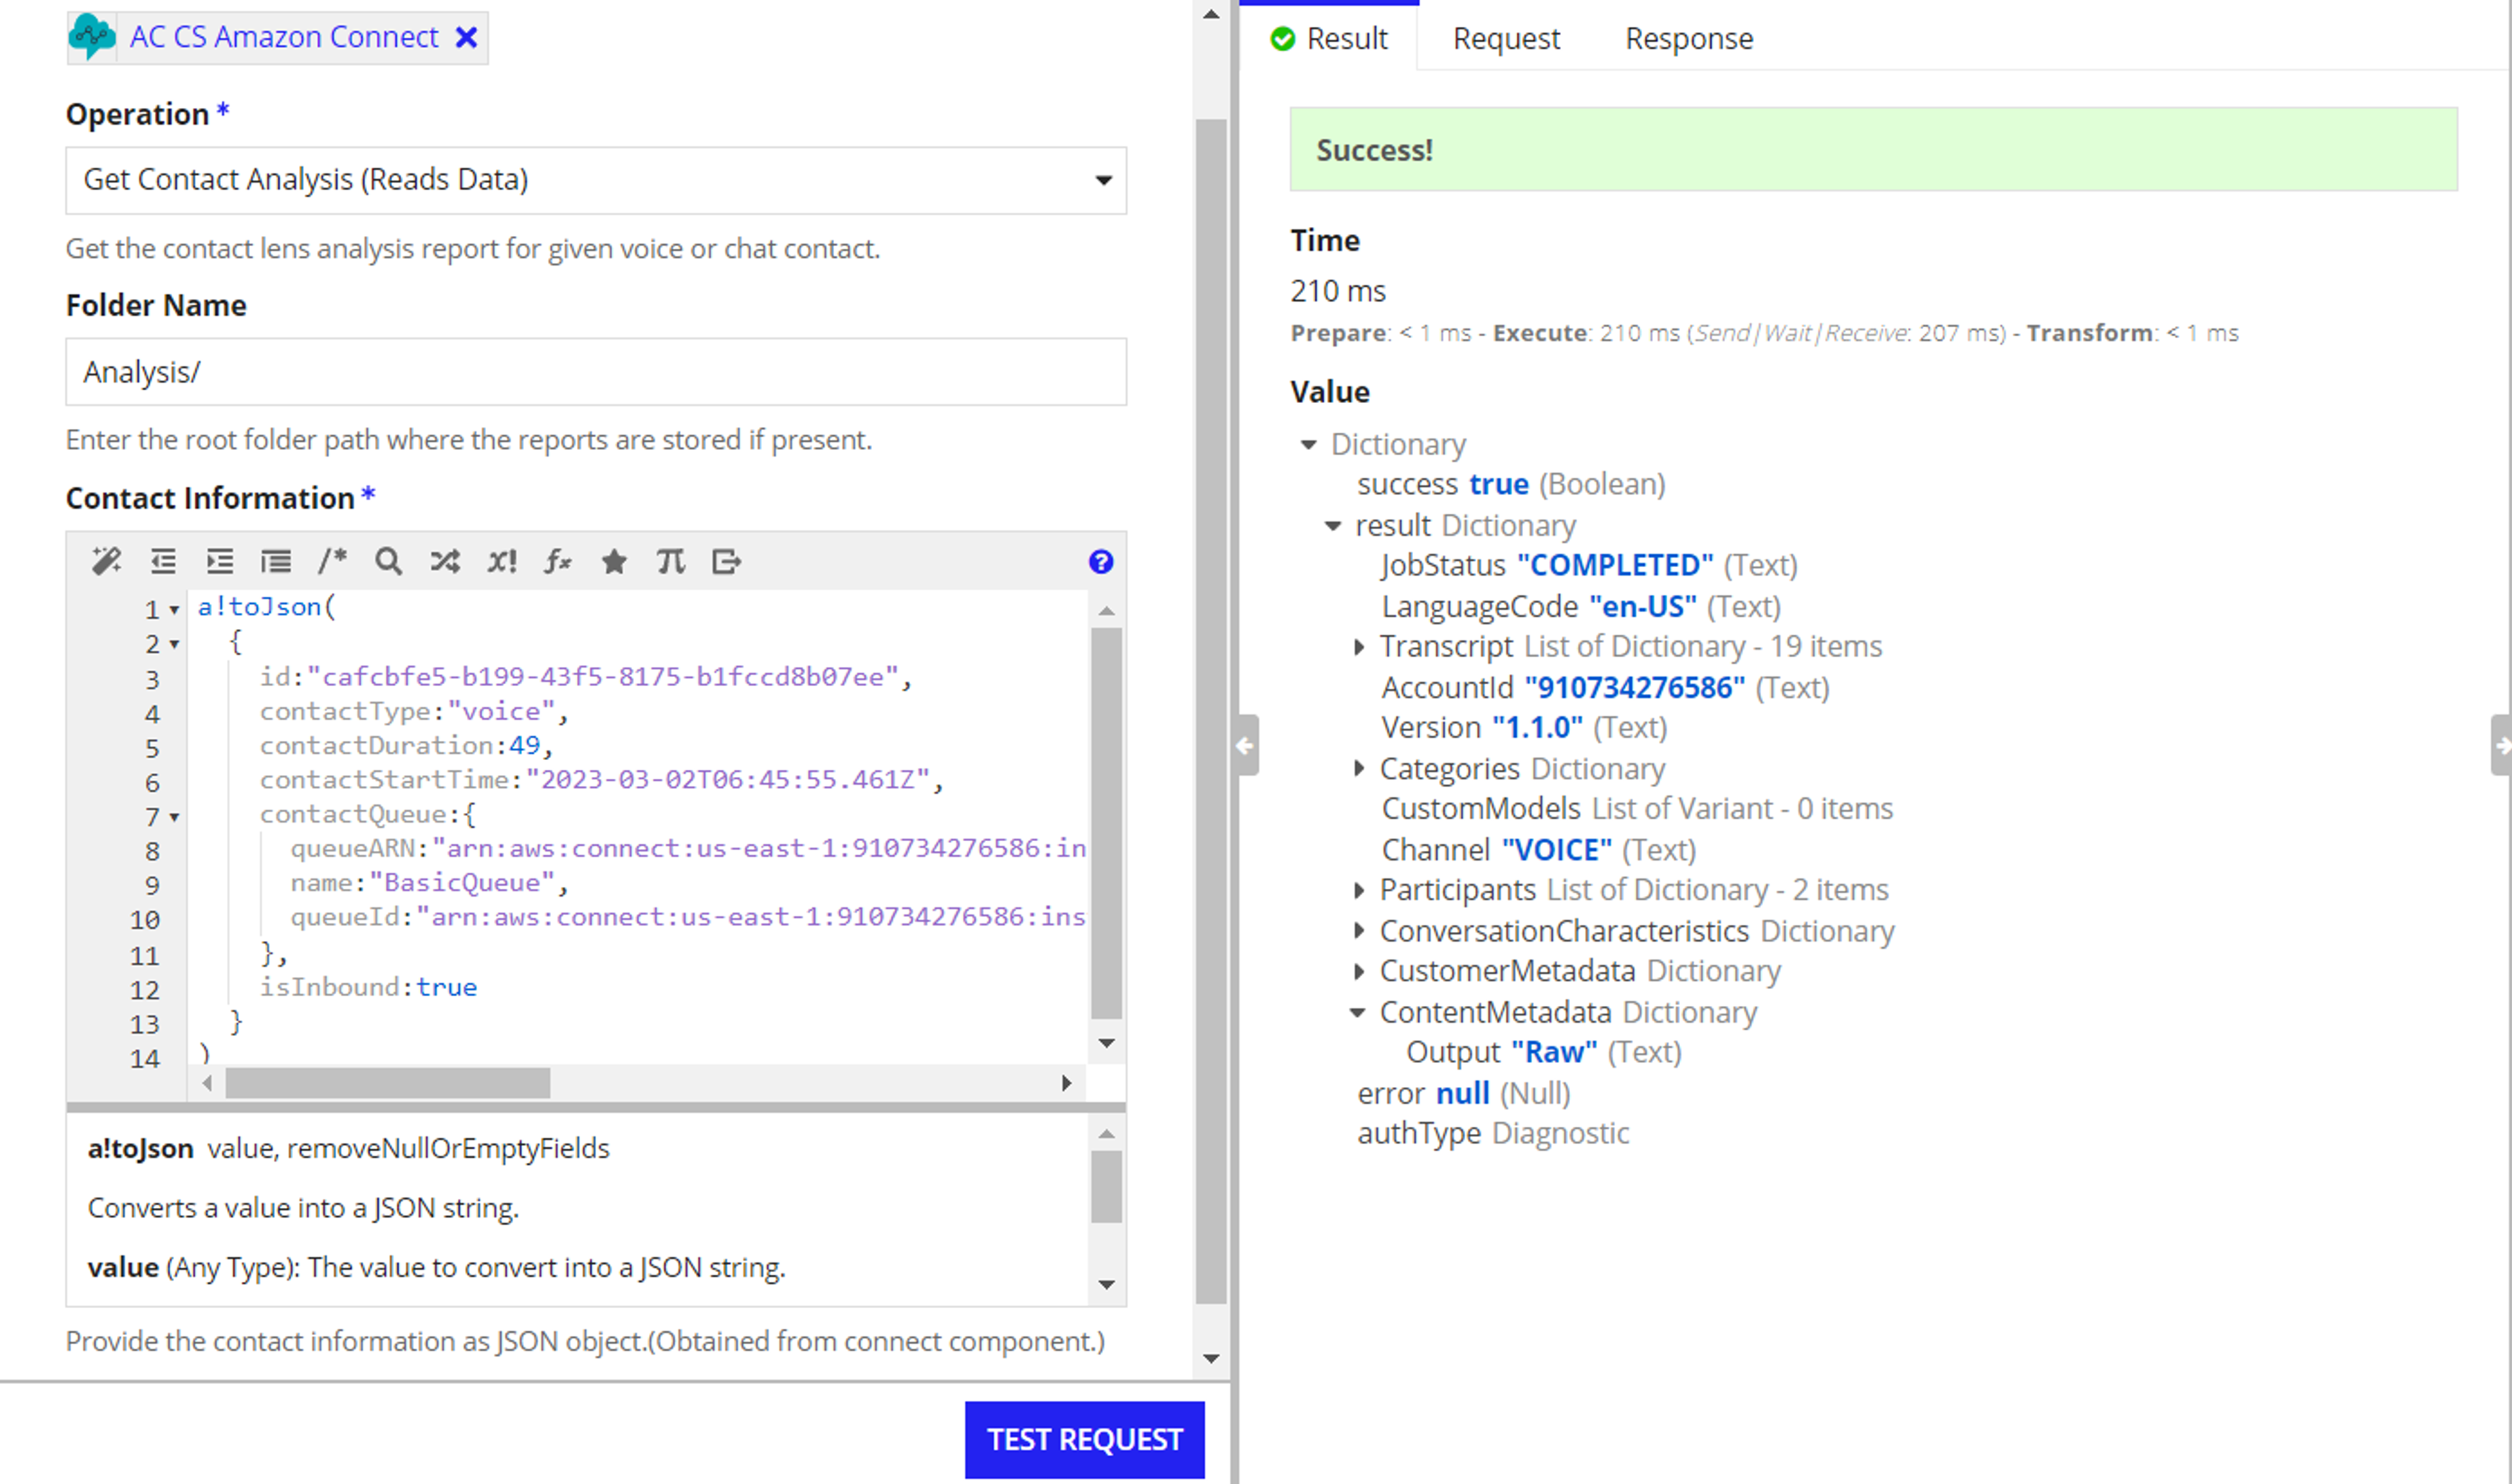This screenshot has height=1484, width=2512.
Task: Click right-edge panel arrow handle
Action: click(2501, 745)
